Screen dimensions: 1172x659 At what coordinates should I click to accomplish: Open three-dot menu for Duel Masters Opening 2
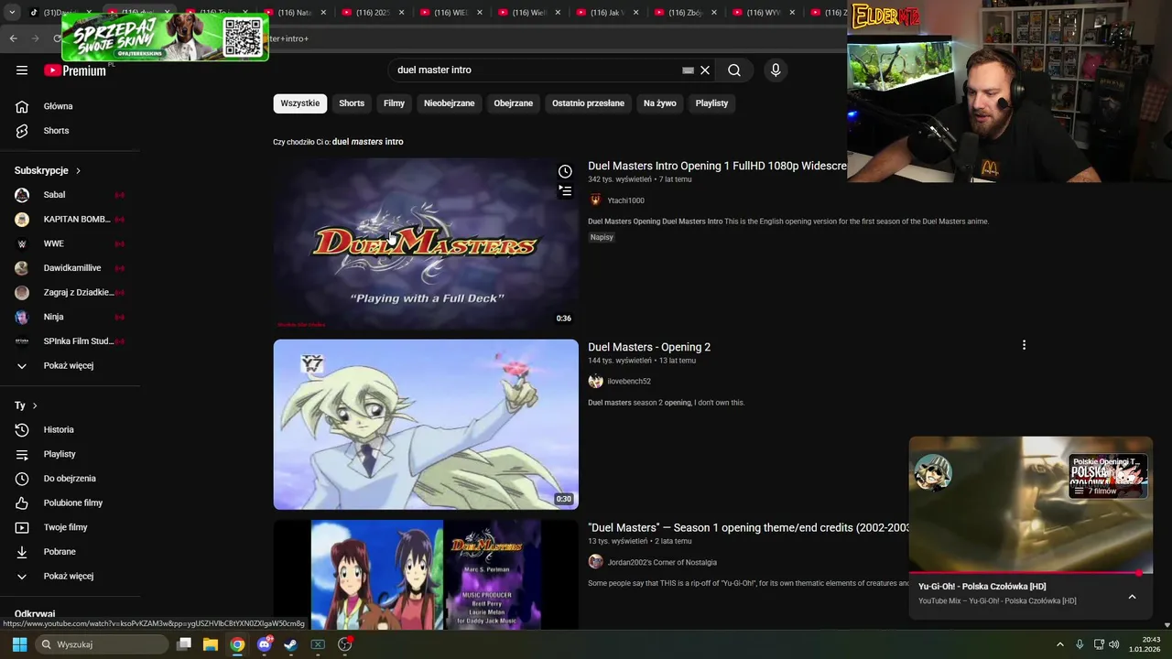coord(1024,345)
